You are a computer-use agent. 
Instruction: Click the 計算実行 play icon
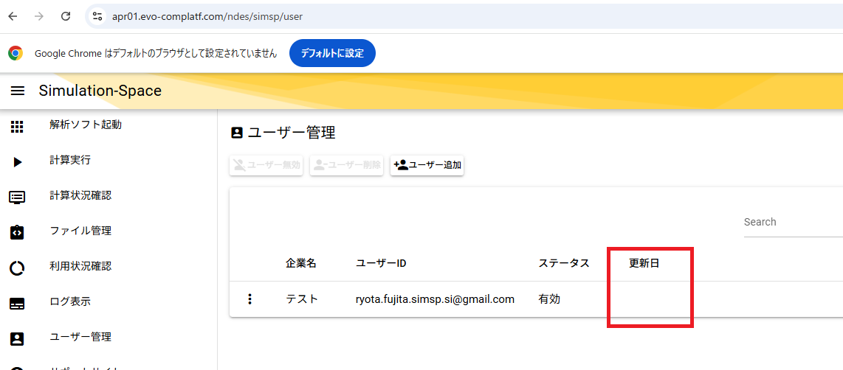[x=17, y=162]
